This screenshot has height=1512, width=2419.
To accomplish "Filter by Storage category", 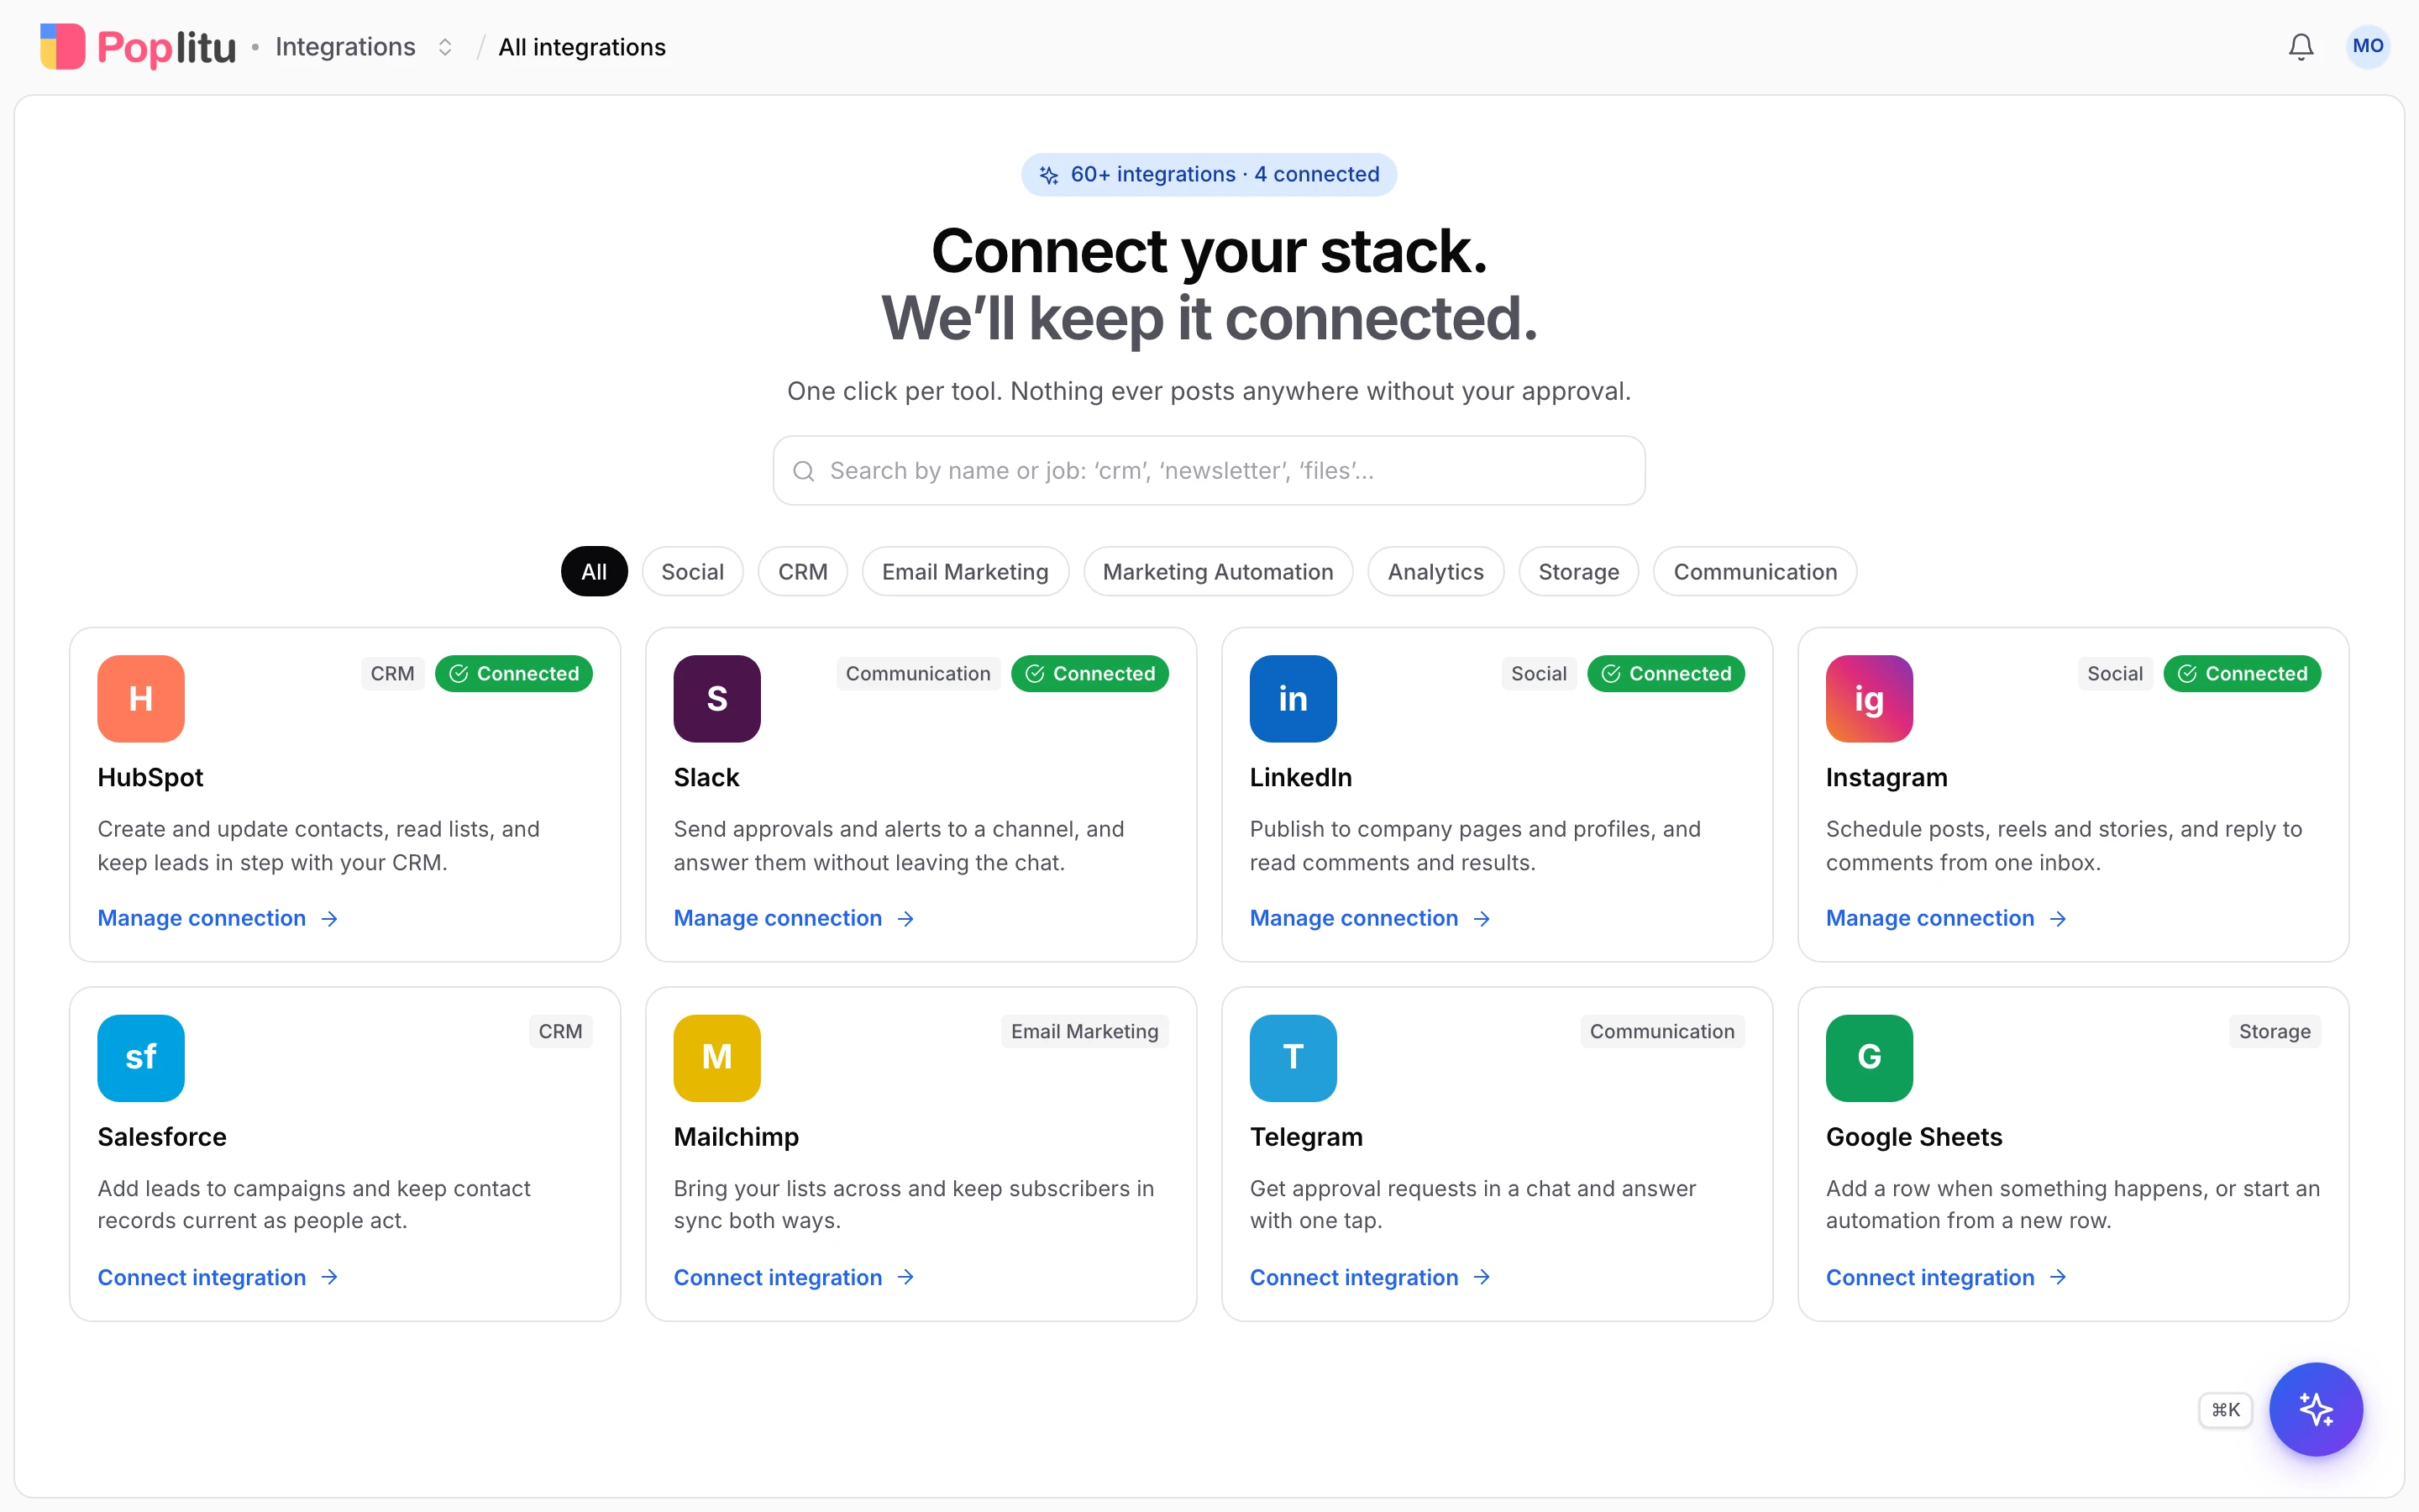I will 1578,572.
